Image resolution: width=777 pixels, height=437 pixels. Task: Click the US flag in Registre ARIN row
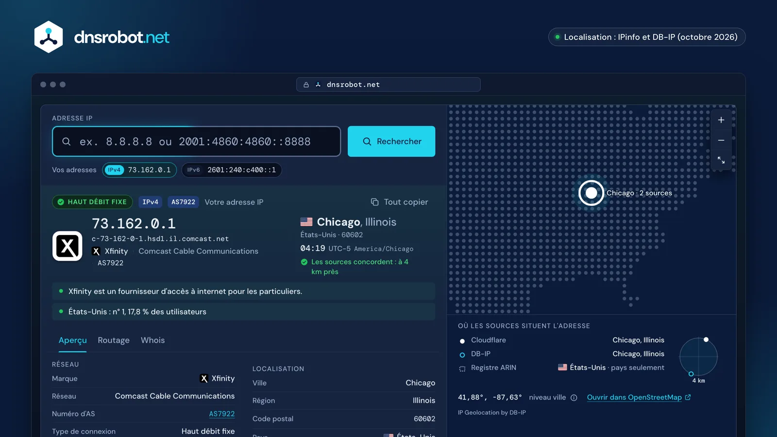coord(562,368)
